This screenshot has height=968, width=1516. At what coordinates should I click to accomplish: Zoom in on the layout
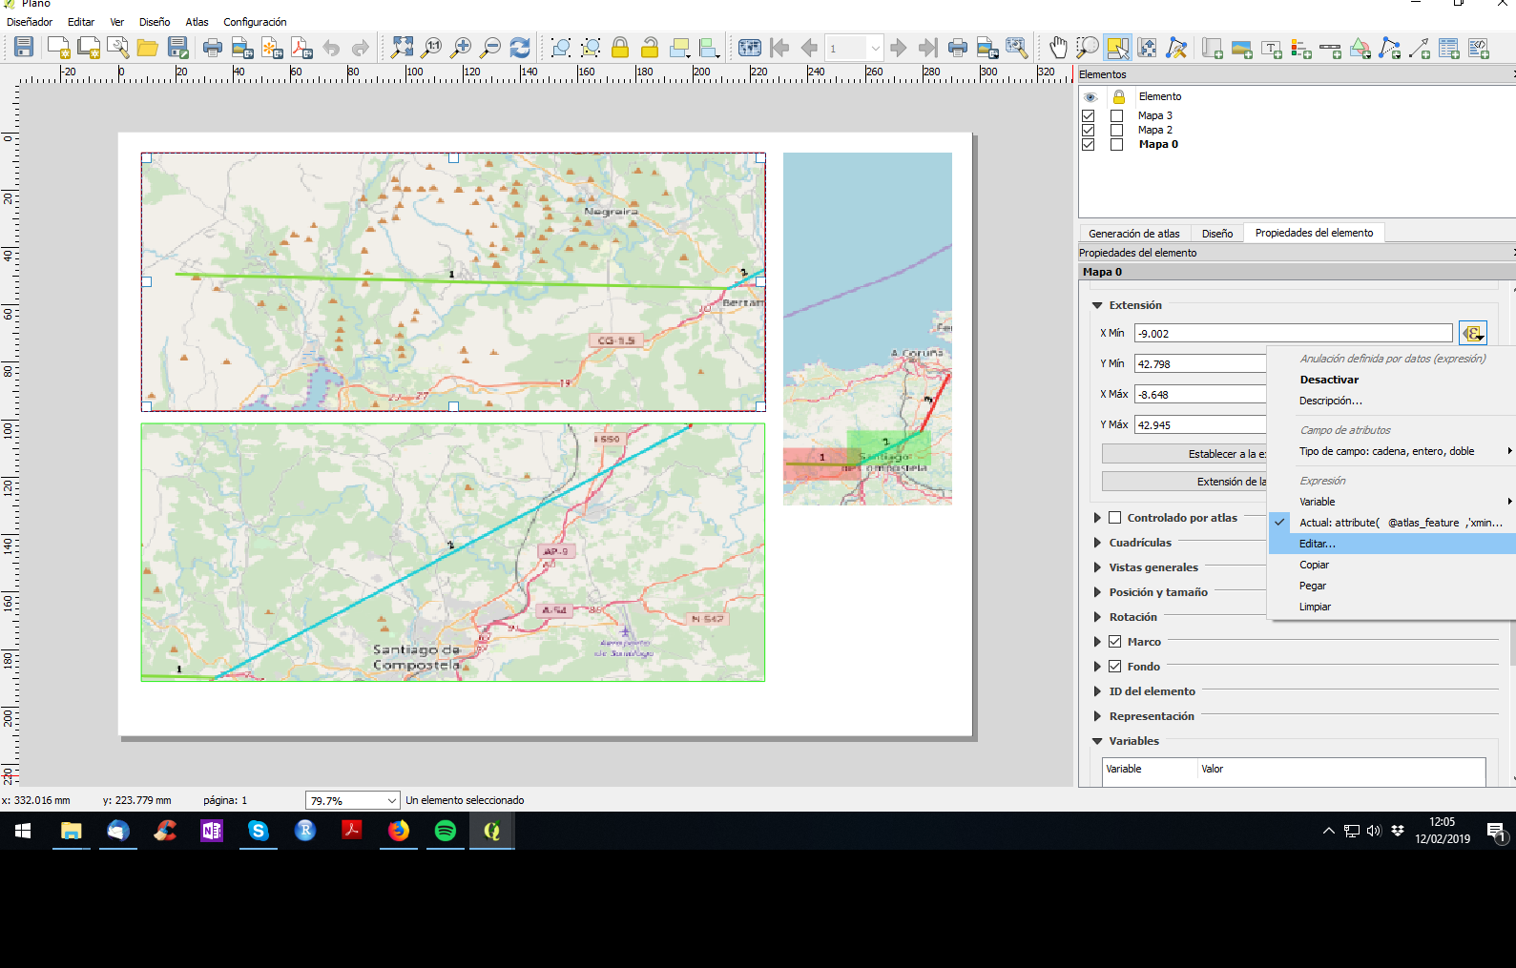click(462, 47)
